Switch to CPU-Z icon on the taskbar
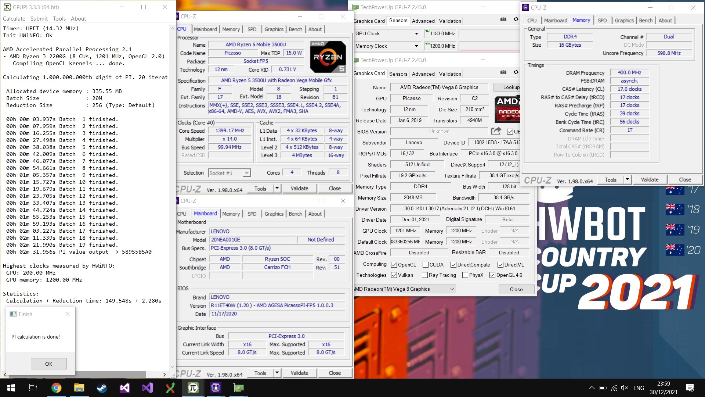 point(216,388)
